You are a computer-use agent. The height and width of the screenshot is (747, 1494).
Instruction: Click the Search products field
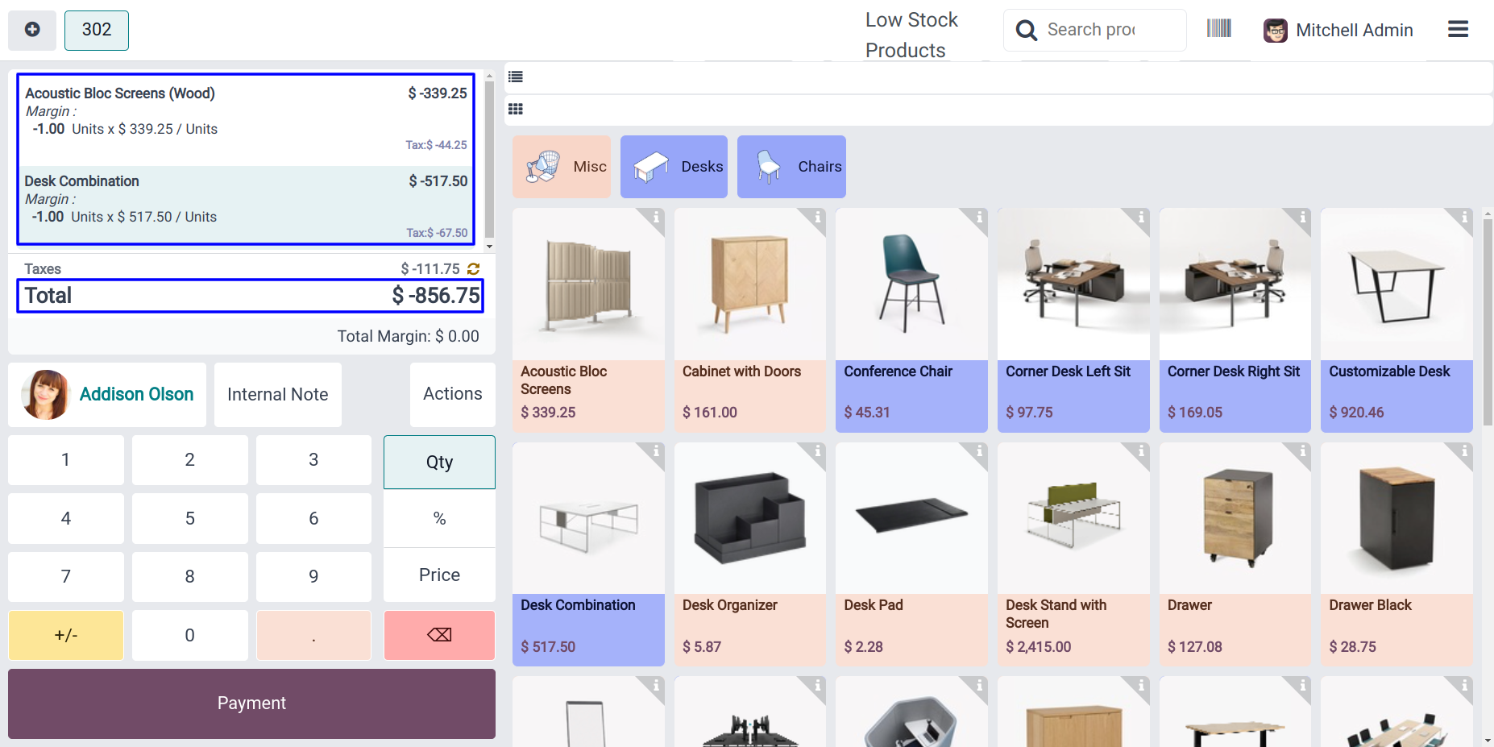pos(1094,30)
